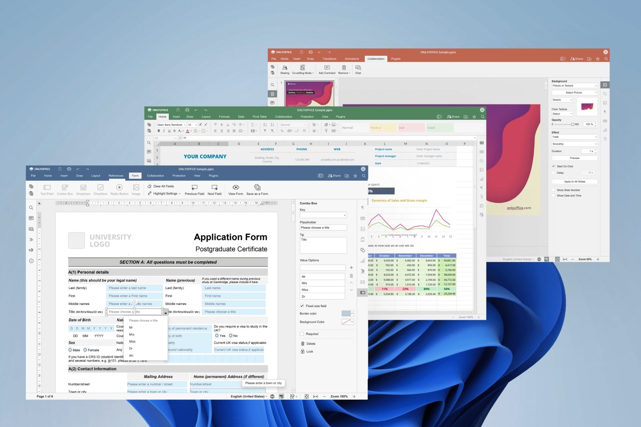641x427 pixels.
Task: Insert a Combo Box form field
Action: tap(65, 189)
